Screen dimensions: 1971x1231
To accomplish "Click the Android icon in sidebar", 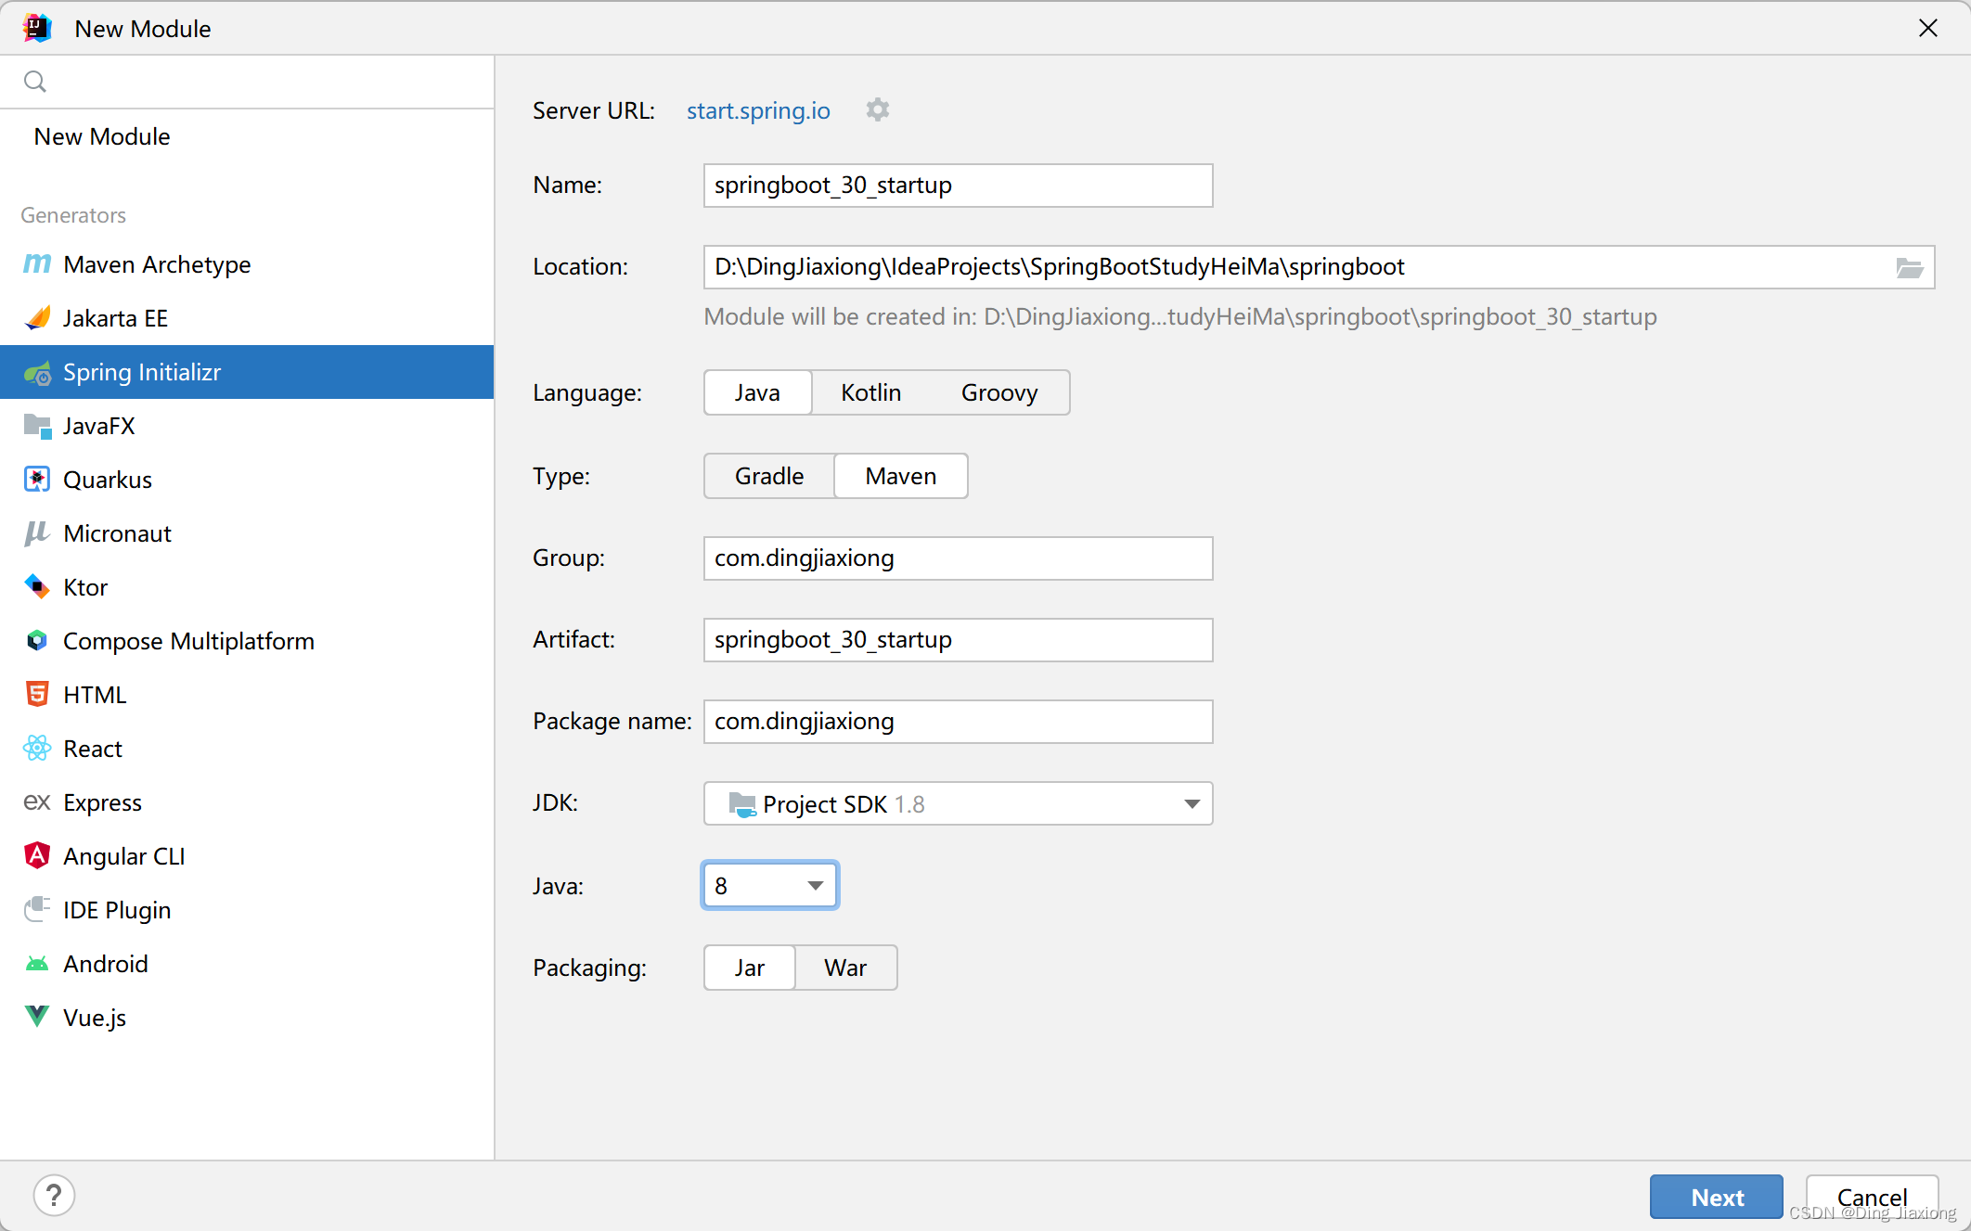I will 37,963.
